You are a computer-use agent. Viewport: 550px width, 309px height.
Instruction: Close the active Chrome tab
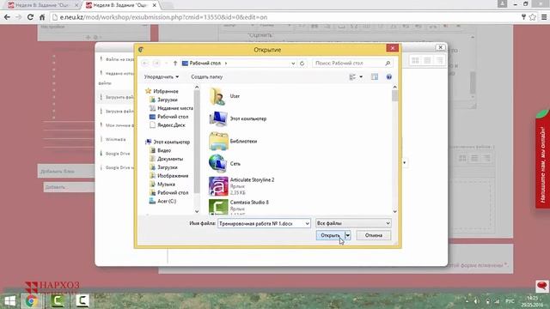tap(155, 5)
